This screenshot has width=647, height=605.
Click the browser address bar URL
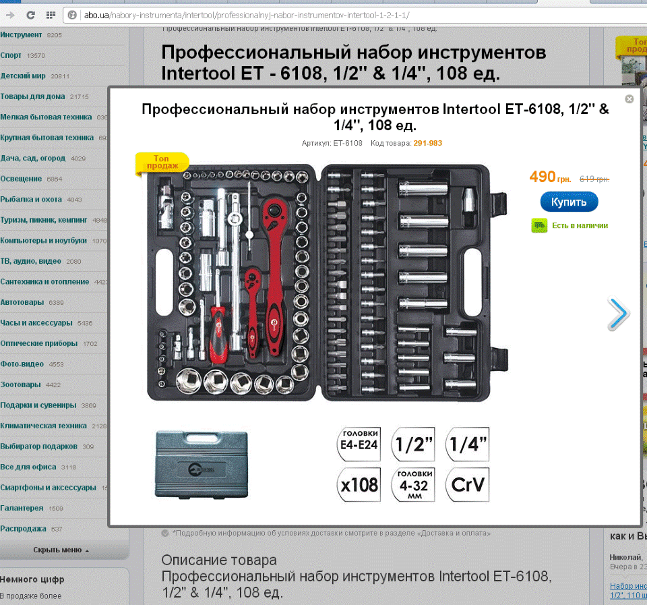point(247,16)
